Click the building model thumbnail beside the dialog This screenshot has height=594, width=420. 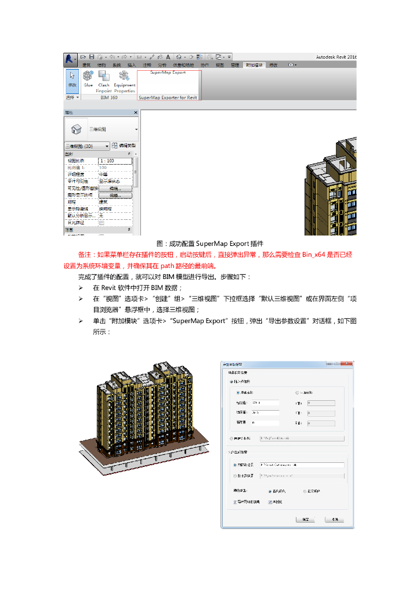144,418
